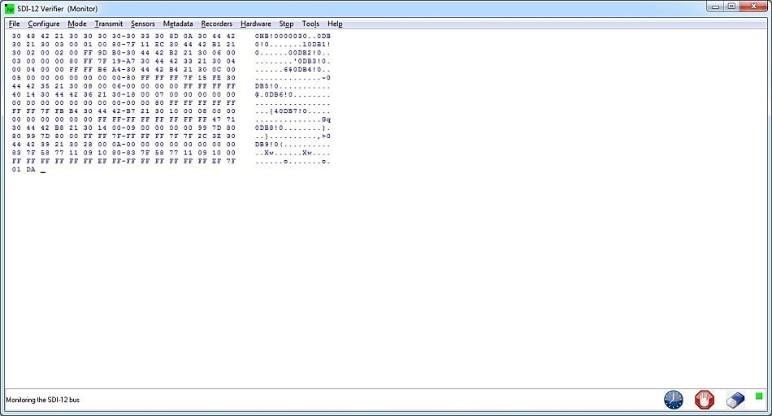Open the Mode menu
Viewport: 772px width, 416px height.
pos(77,24)
